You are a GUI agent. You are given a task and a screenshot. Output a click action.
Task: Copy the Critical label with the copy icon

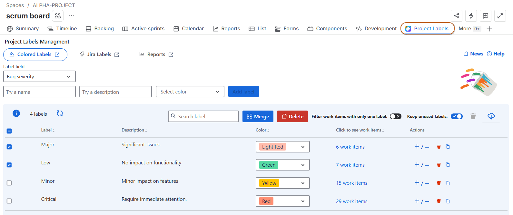pyautogui.click(x=448, y=201)
